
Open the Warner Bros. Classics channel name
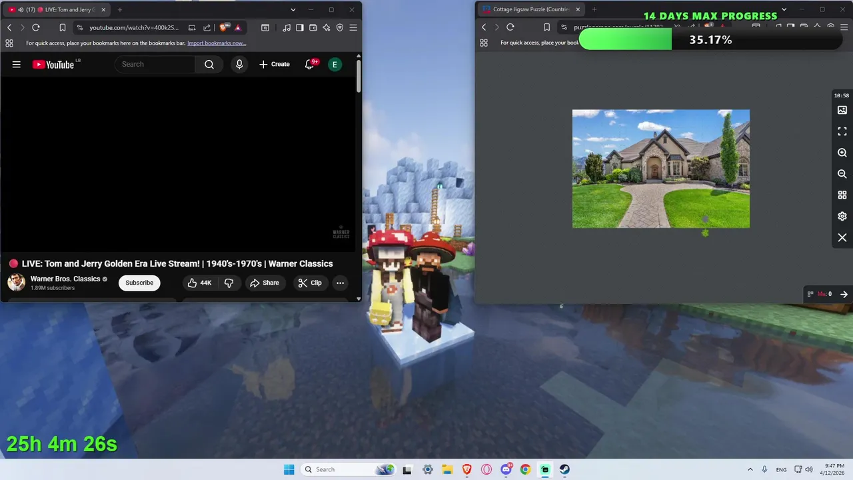click(65, 279)
